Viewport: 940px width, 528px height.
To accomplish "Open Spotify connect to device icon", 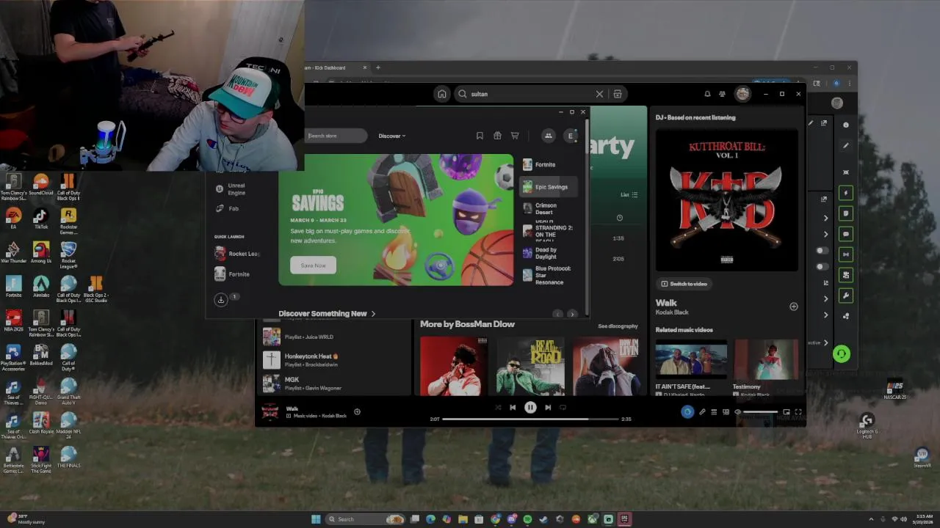I will (x=726, y=412).
